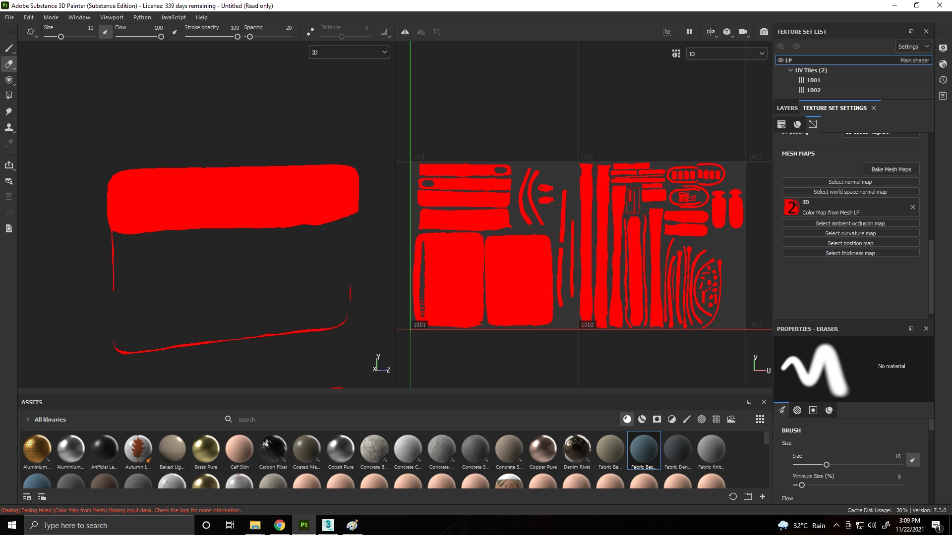This screenshot has width=952, height=535.
Task: Select the Eraser tool in left toolbar
Action: pos(8,64)
